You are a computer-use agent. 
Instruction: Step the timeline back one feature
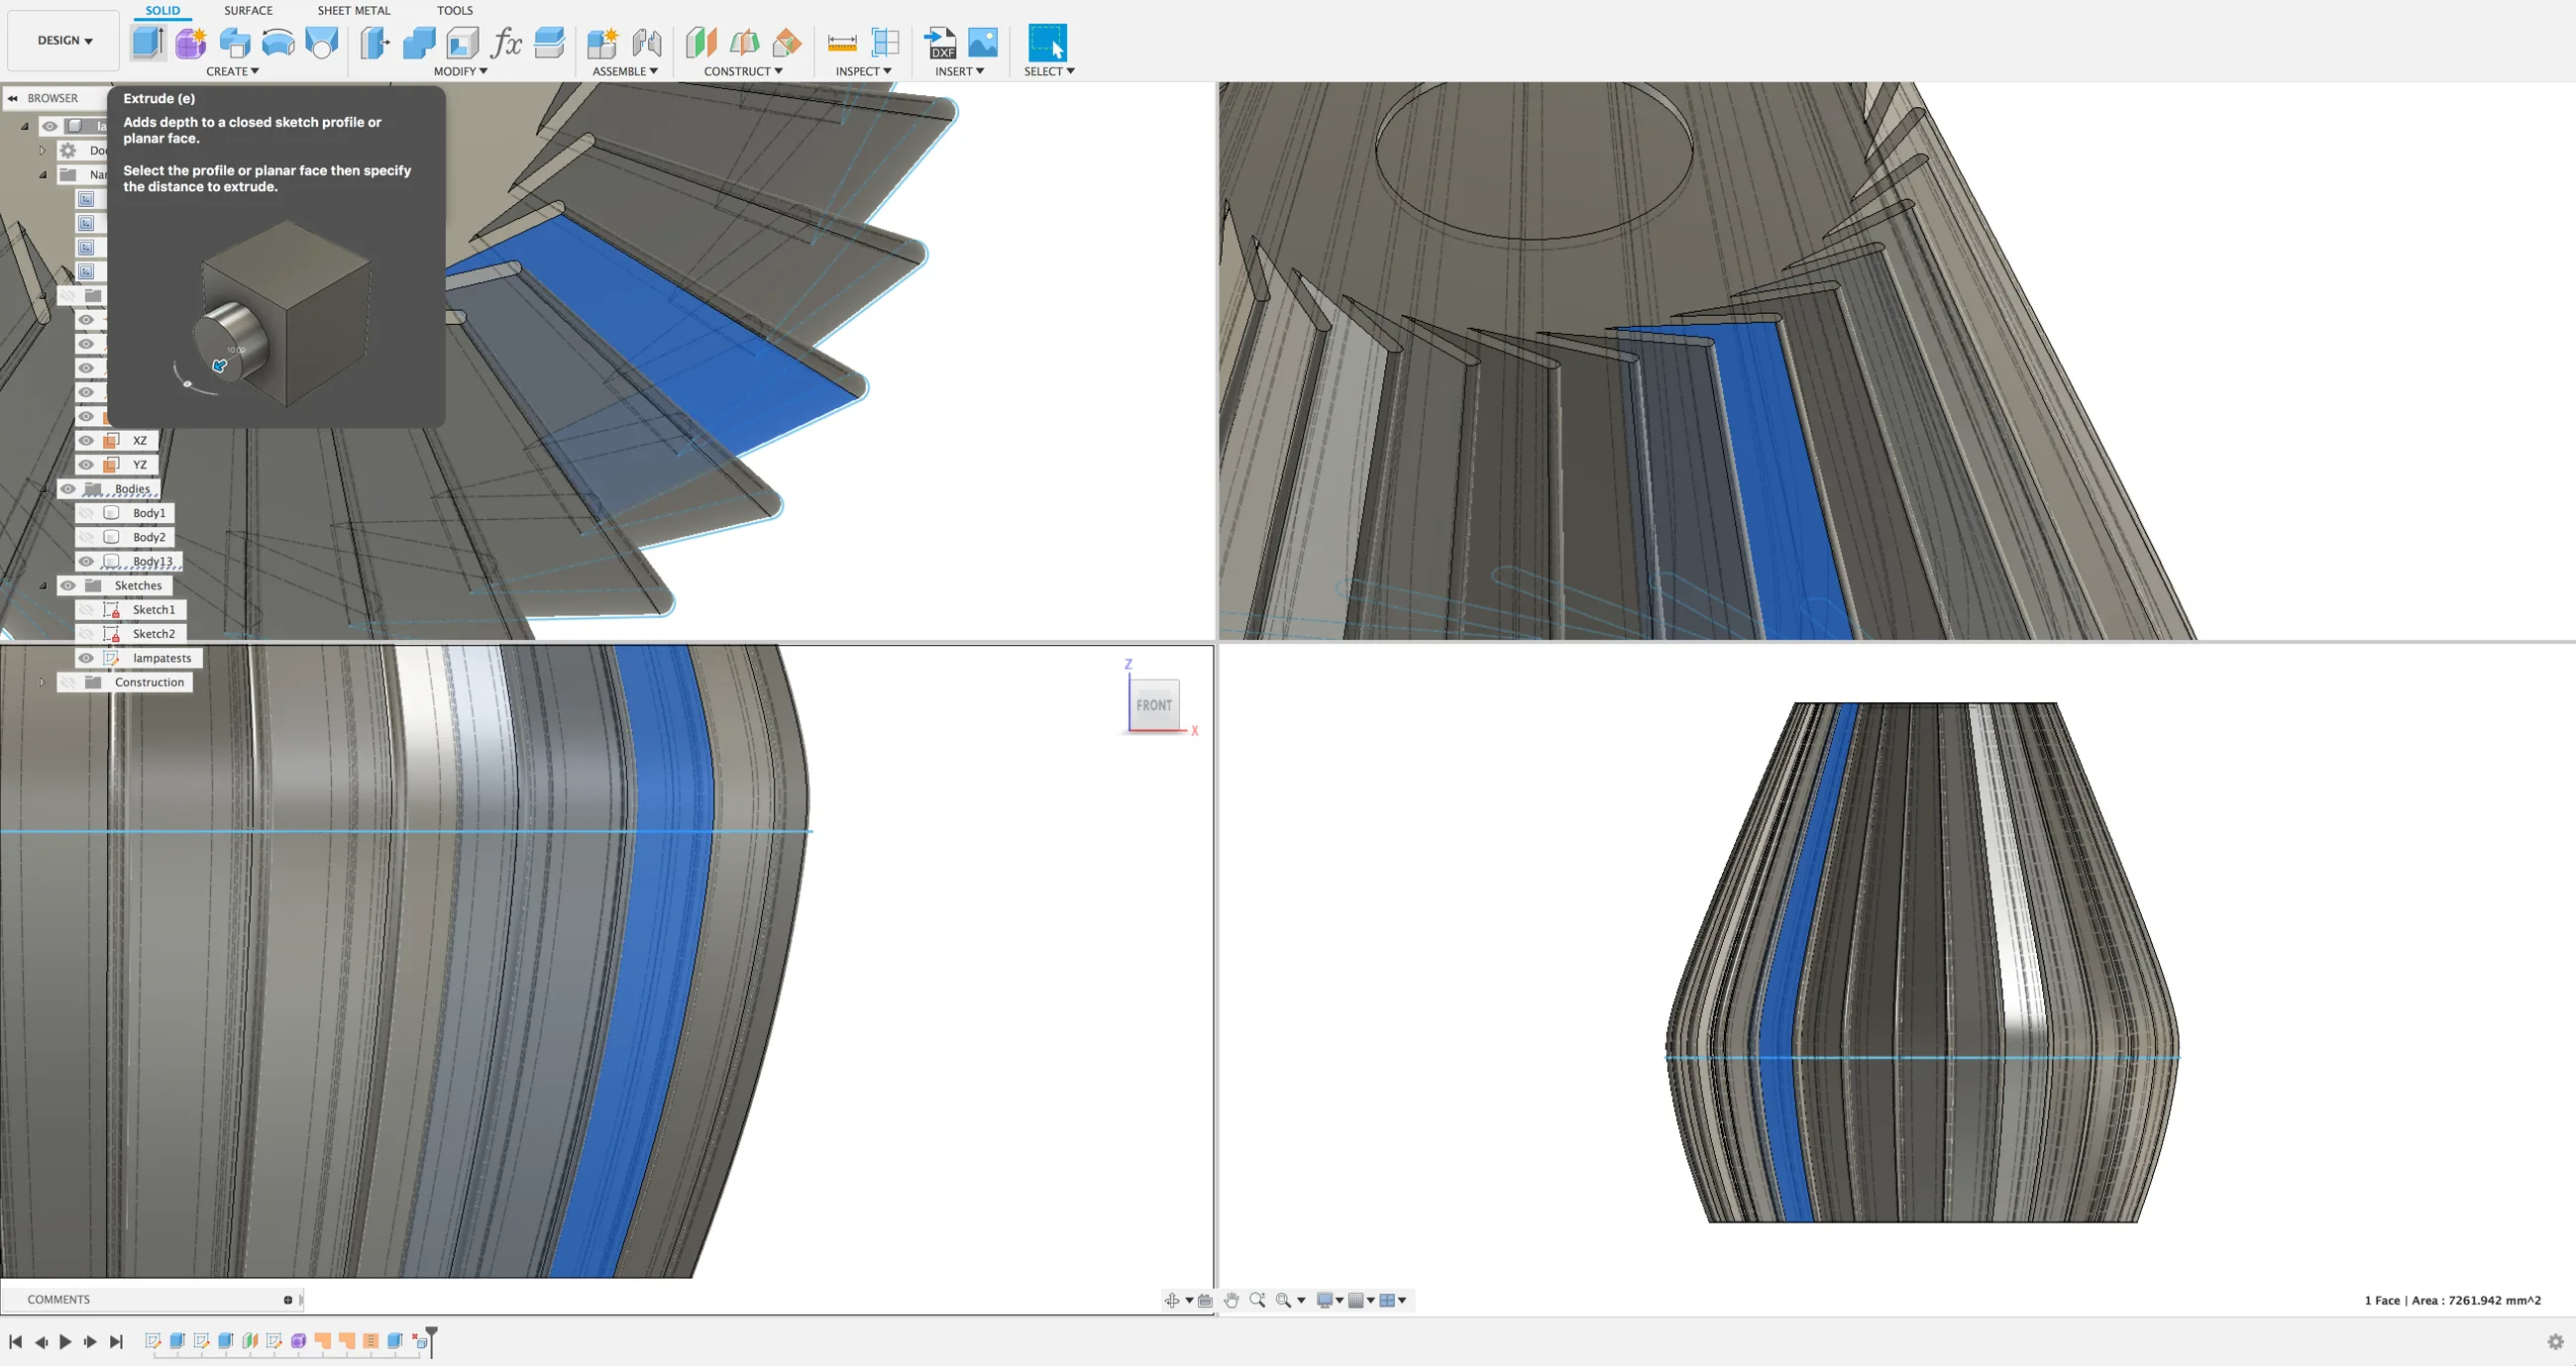[41, 1342]
